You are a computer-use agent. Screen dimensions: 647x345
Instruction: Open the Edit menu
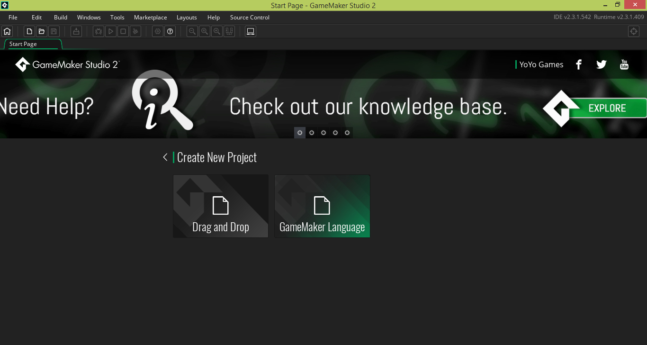tap(37, 18)
